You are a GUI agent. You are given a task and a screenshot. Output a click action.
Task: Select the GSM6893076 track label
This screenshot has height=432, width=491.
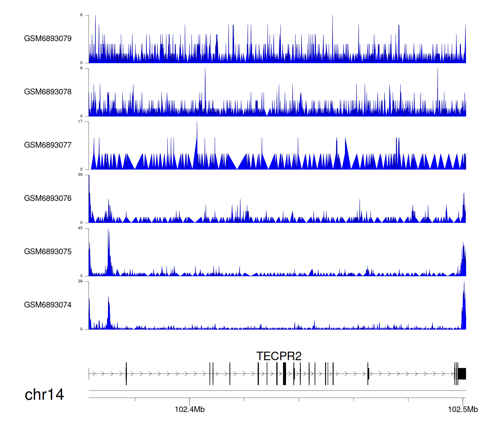coord(48,199)
